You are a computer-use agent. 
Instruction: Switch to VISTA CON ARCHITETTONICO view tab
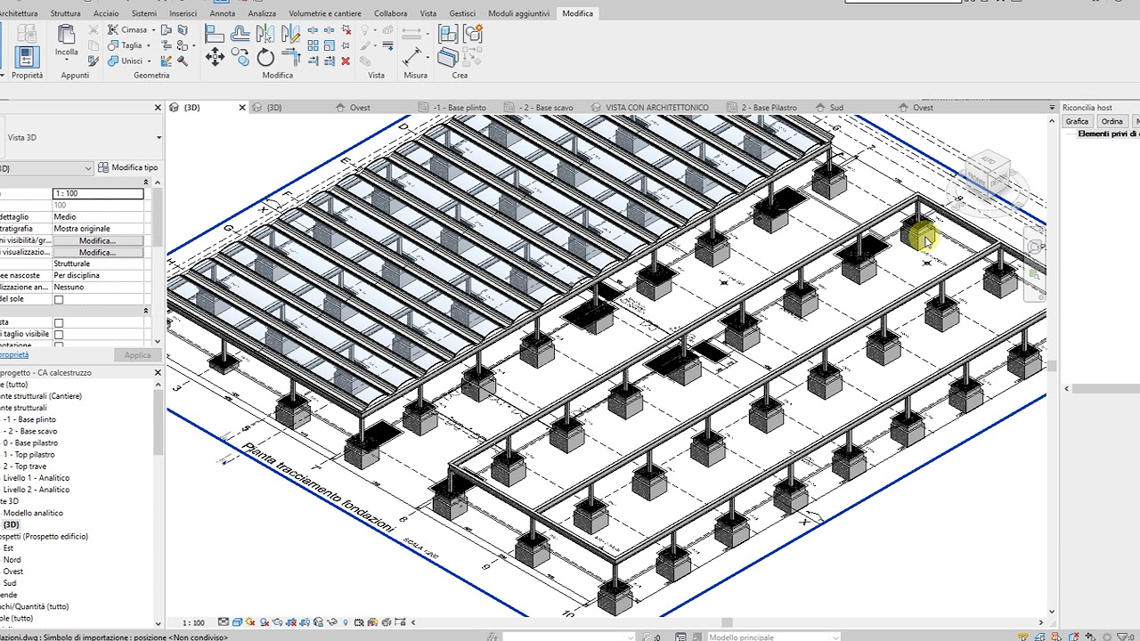pos(657,108)
